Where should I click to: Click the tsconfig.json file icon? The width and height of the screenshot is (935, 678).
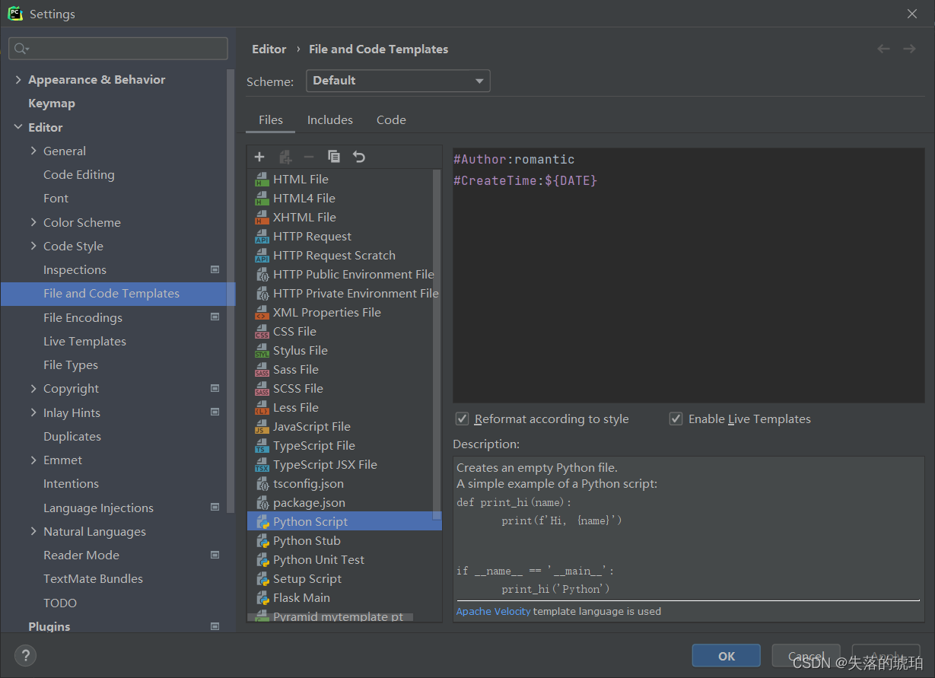pyautogui.click(x=262, y=484)
